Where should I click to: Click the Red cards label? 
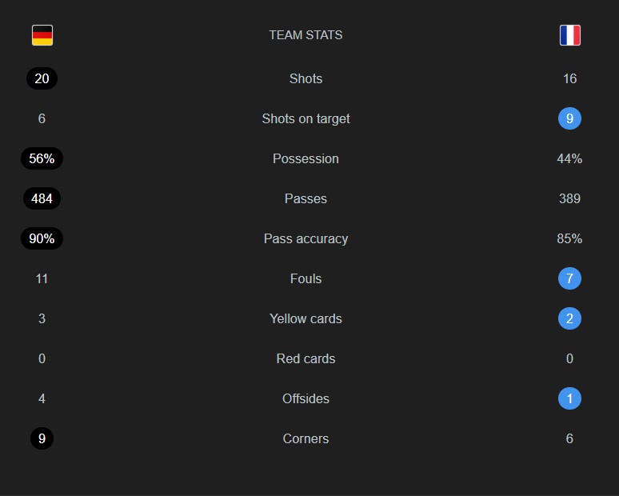pyautogui.click(x=306, y=358)
